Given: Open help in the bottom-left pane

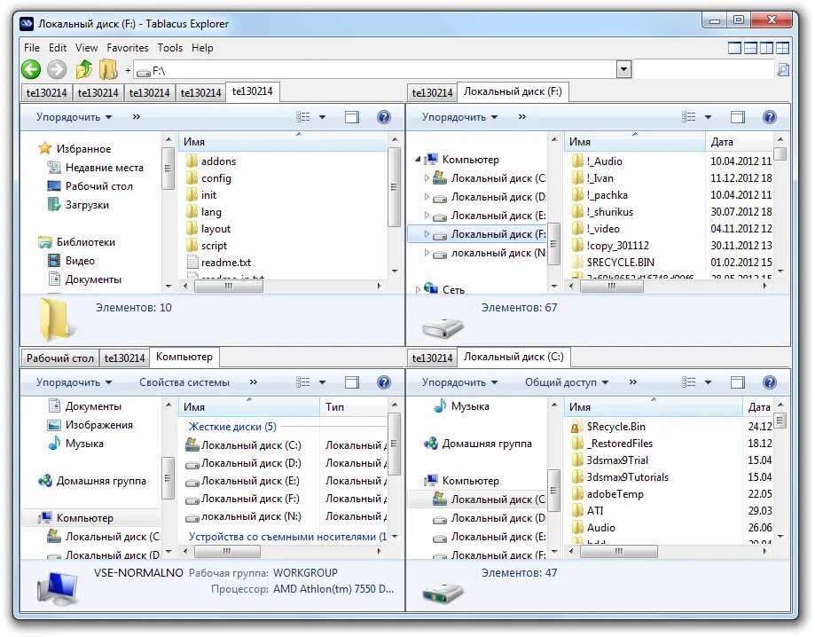Looking at the screenshot, I should click(384, 382).
